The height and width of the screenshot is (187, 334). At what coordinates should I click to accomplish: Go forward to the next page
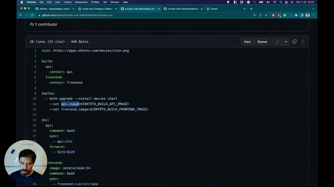[27, 15]
